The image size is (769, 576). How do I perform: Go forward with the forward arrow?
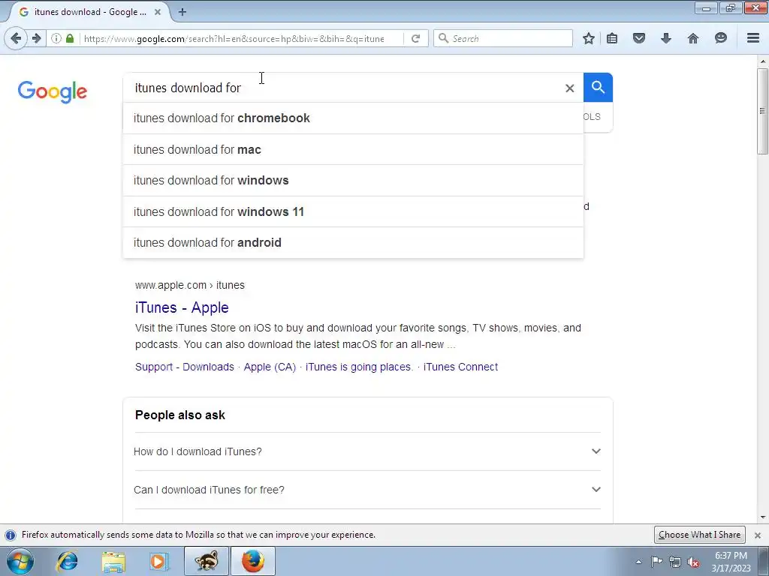pos(36,38)
